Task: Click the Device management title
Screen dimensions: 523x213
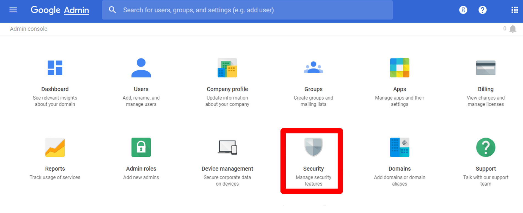Action: (x=227, y=169)
